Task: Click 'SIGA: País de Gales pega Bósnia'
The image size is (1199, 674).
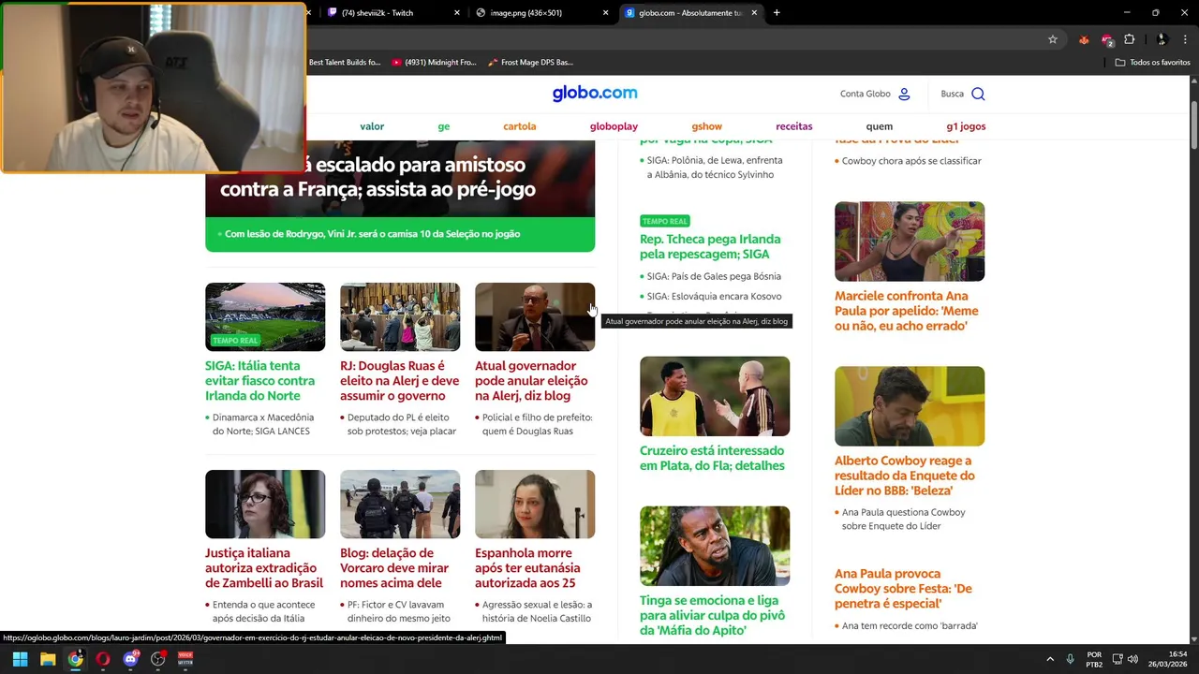Action: coord(714,276)
